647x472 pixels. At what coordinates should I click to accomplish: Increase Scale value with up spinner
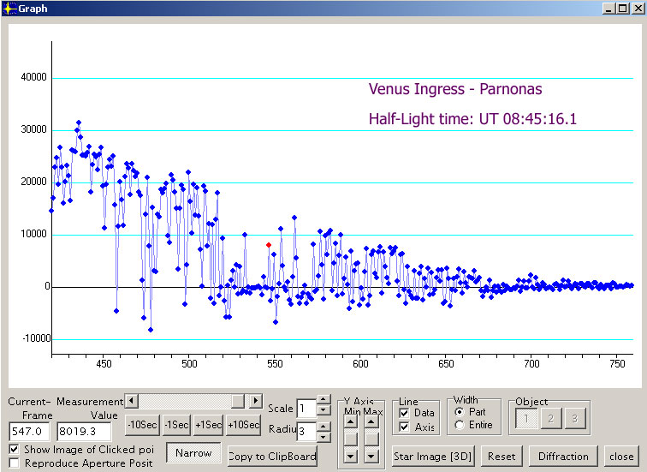point(323,399)
